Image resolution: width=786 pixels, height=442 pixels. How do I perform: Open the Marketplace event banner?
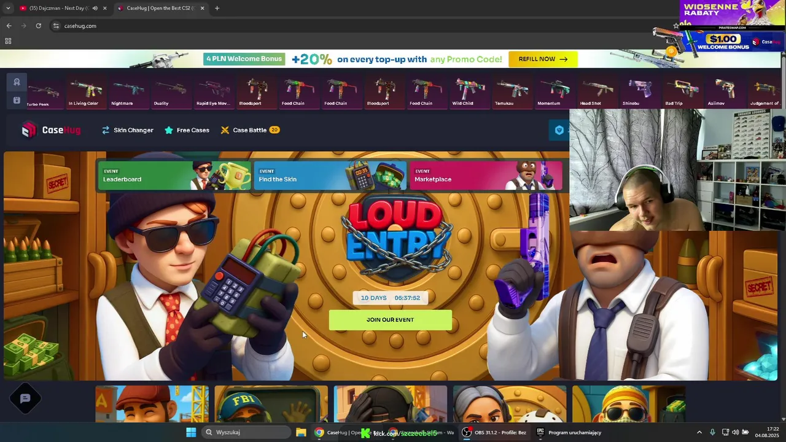click(486, 176)
